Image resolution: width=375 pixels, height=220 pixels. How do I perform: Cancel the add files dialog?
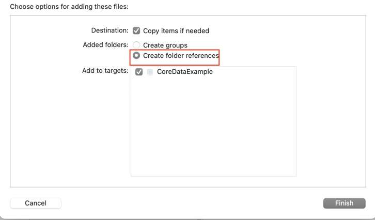36,203
